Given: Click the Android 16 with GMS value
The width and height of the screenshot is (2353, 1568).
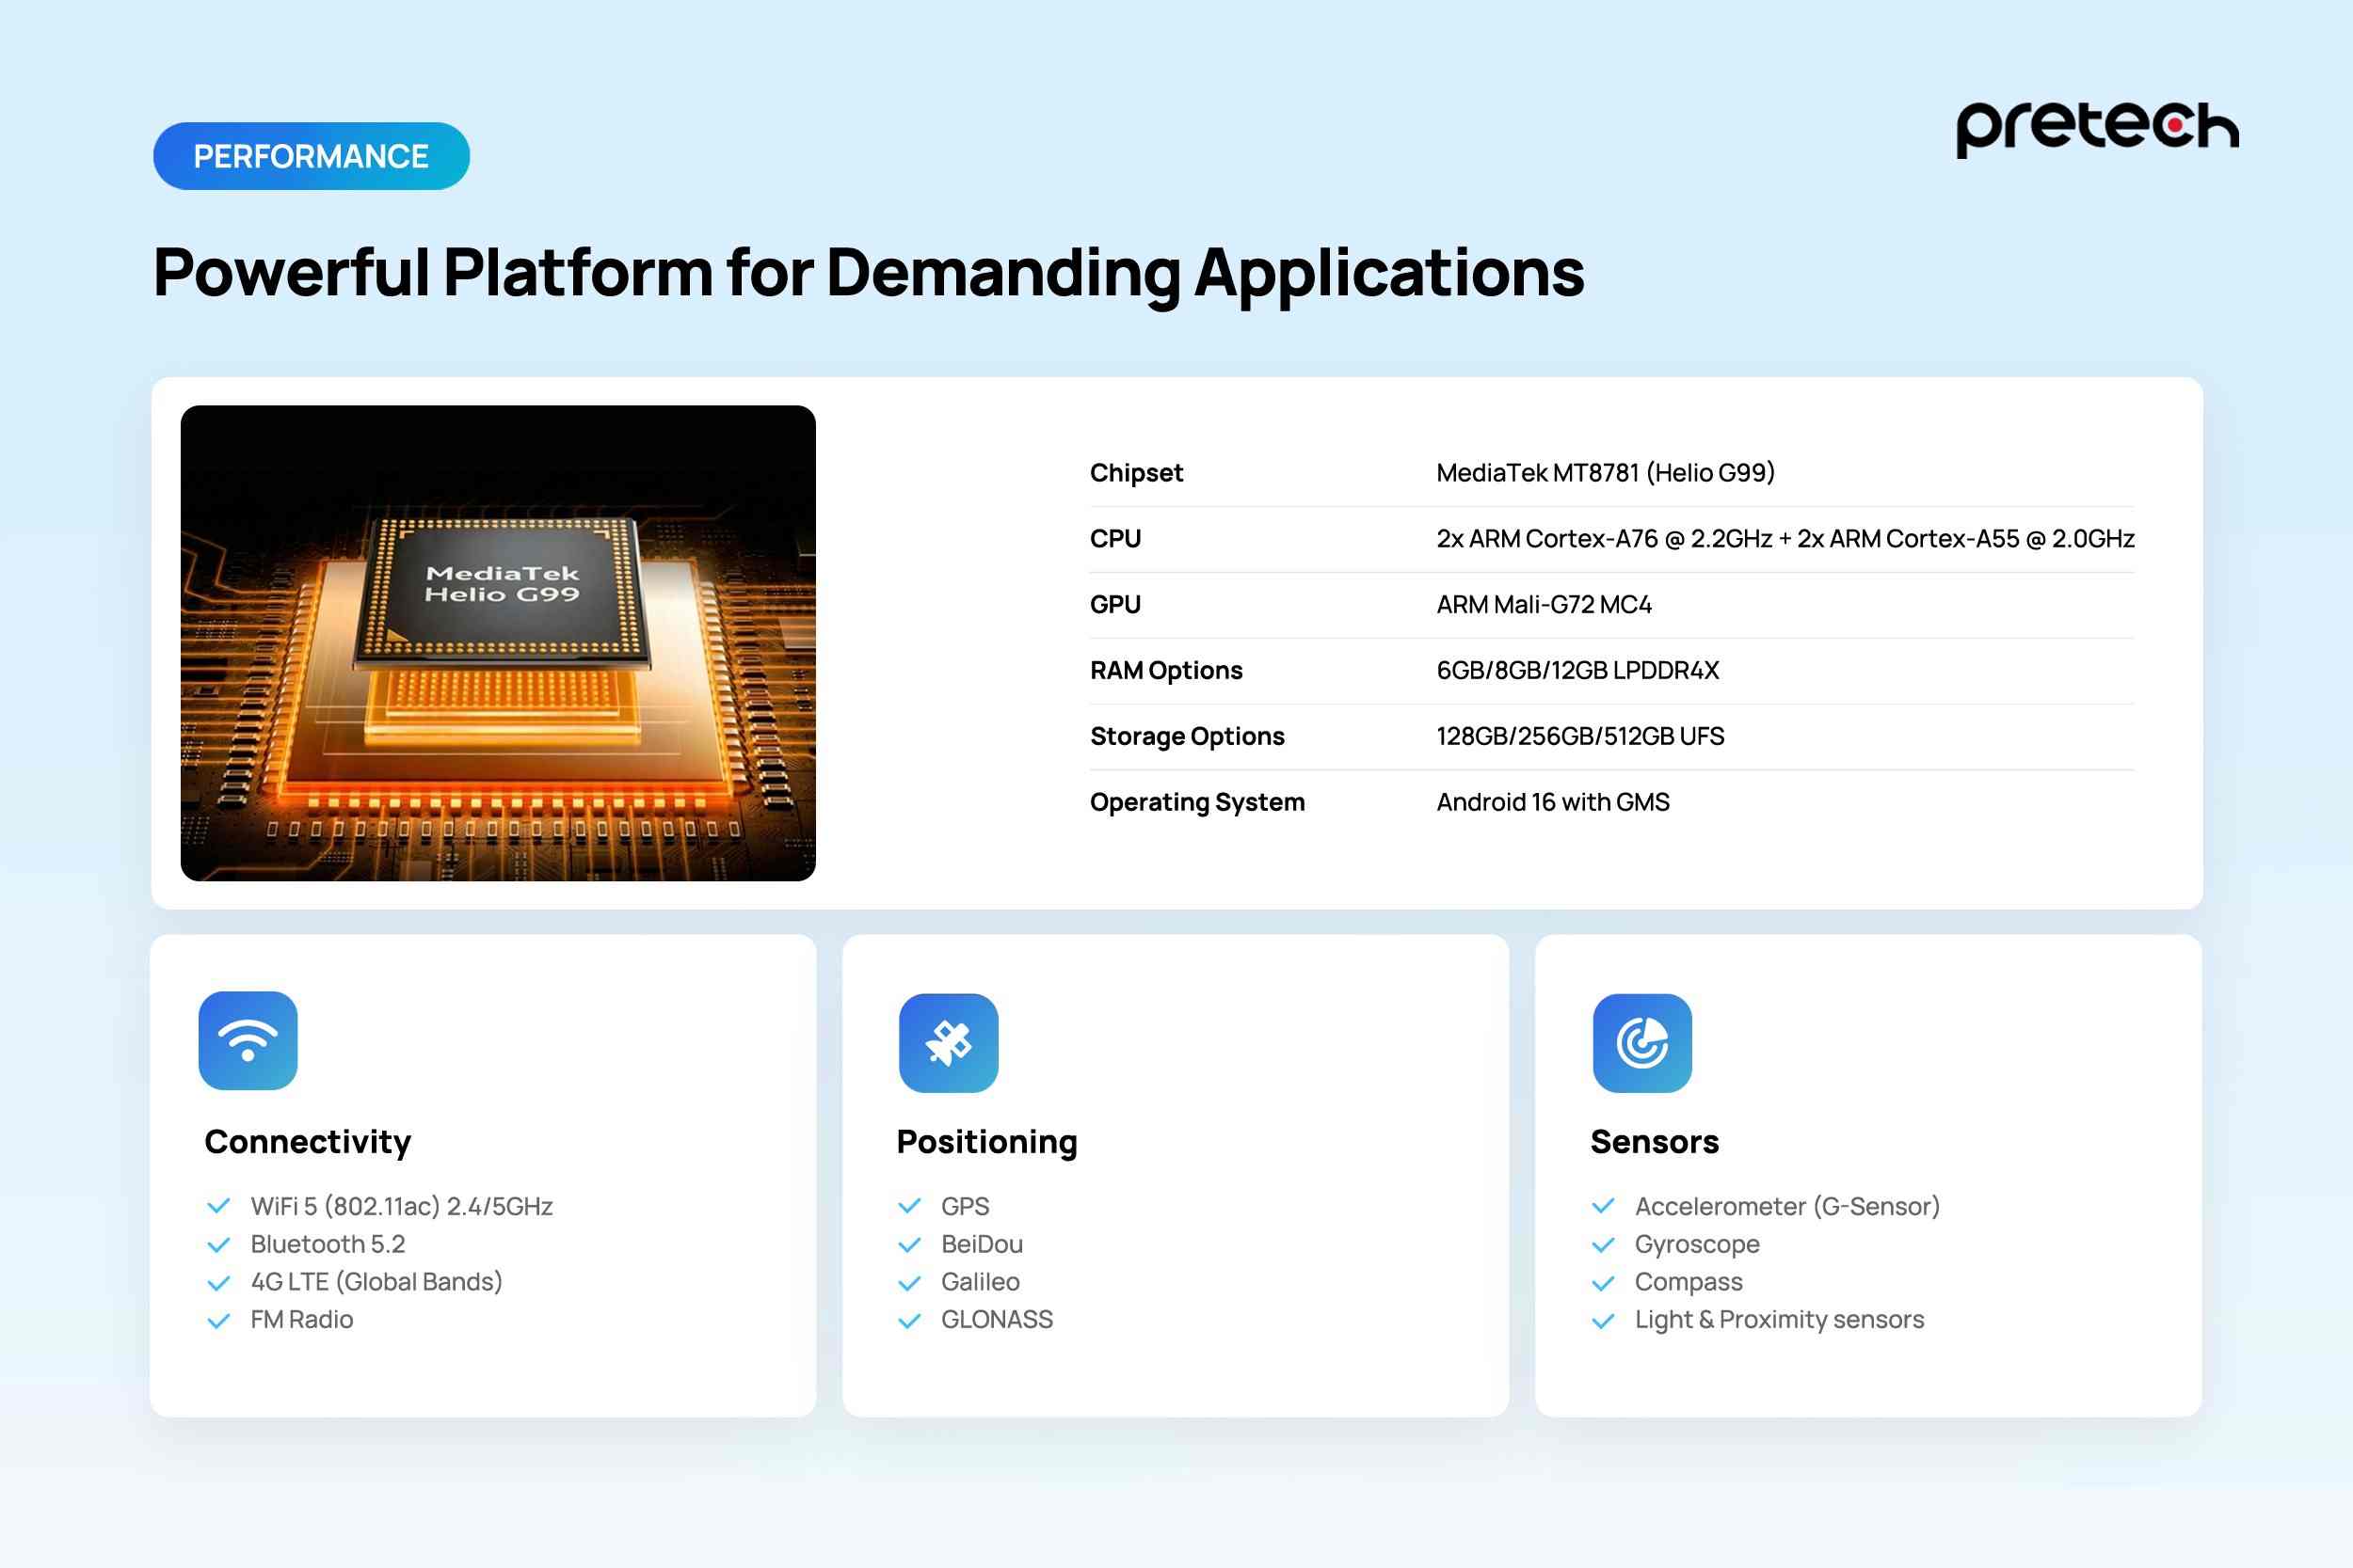Looking at the screenshot, I should point(1553,803).
